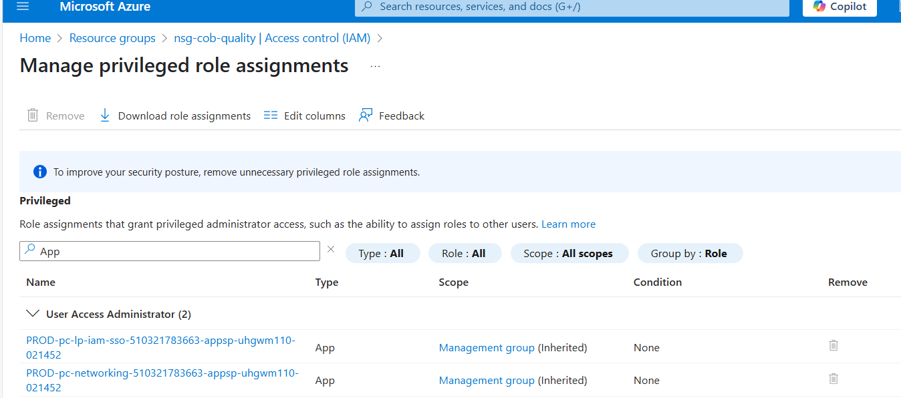Open Management group link for PROD-pc-networking
Screen dimensions: 901x398
(x=487, y=381)
